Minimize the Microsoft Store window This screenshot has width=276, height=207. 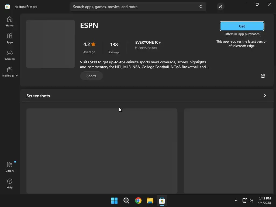click(245, 4)
